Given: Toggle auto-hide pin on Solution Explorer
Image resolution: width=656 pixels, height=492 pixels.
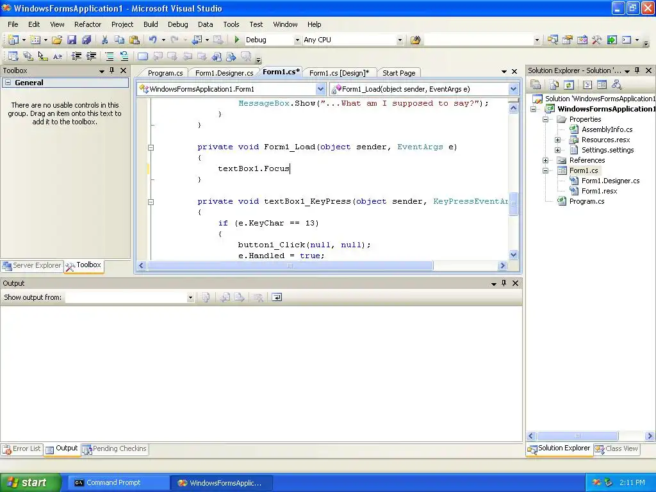Looking at the screenshot, I should pos(637,70).
